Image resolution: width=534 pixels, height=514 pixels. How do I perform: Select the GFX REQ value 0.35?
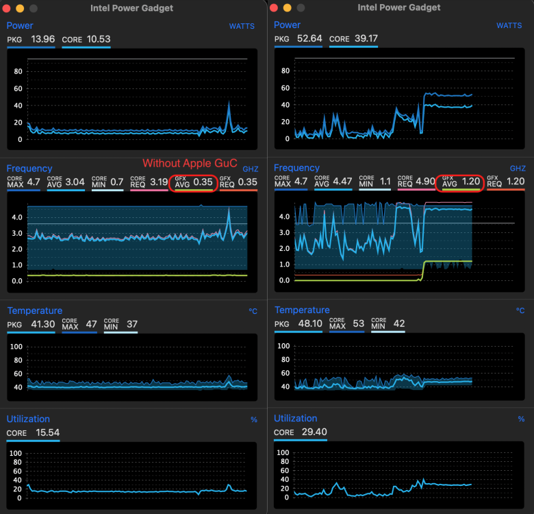(x=248, y=182)
